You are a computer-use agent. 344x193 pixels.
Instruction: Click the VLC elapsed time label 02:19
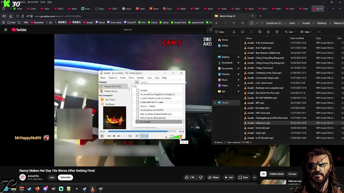click(x=102, y=131)
